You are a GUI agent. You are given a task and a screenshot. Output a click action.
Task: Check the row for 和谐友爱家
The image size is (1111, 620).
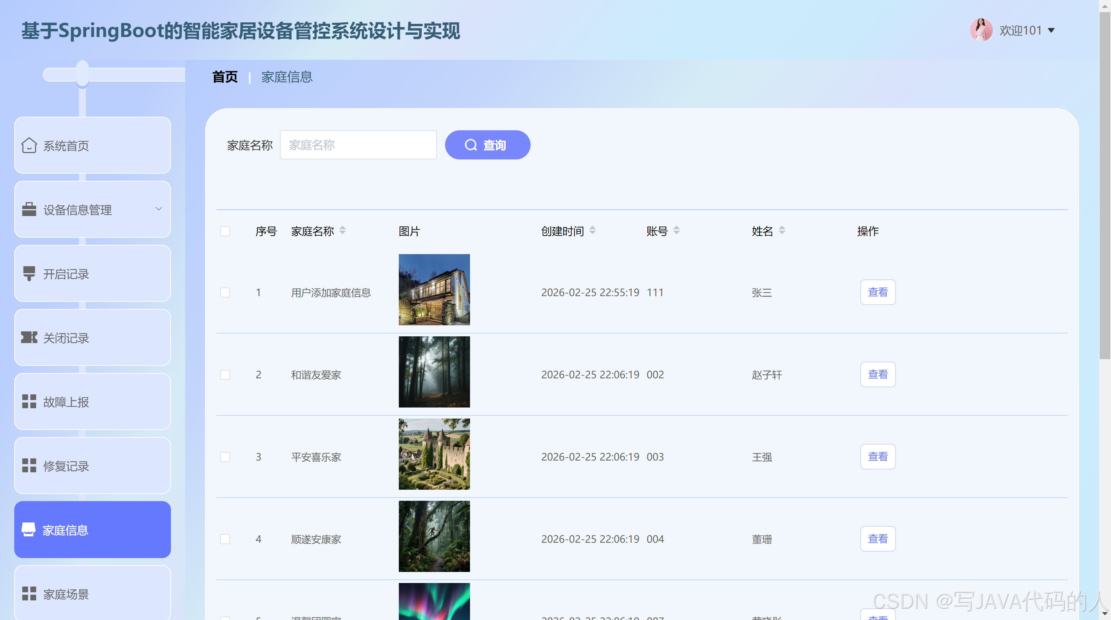click(x=225, y=375)
